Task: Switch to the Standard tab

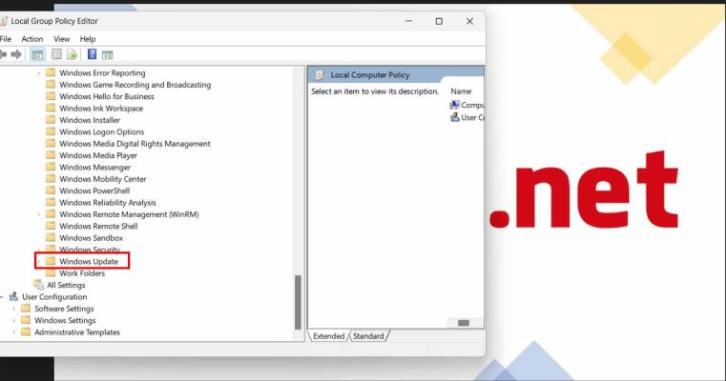Action: [x=368, y=336]
